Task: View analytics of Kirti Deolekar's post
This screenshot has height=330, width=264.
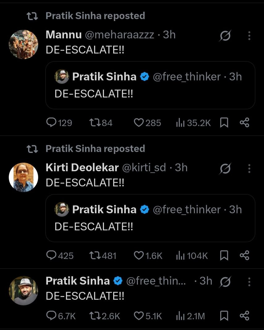Action: pyautogui.click(x=180, y=256)
